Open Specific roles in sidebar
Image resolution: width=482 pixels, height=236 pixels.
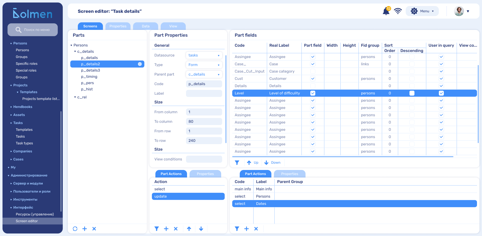pos(27,64)
